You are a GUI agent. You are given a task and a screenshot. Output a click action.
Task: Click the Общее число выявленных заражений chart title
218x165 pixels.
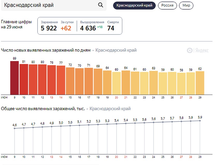click(x=43, y=109)
